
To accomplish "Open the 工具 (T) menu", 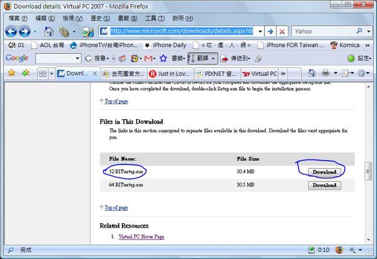I will pyautogui.click(x=155, y=18).
